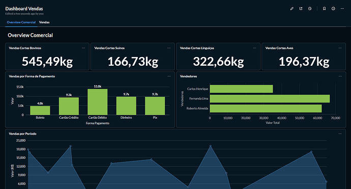351x189 pixels.
Task: Click the Valor Total axis title
Action: click(x=273, y=123)
